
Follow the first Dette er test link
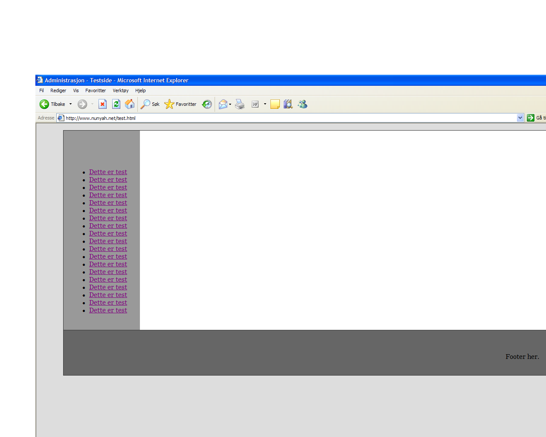pos(108,172)
